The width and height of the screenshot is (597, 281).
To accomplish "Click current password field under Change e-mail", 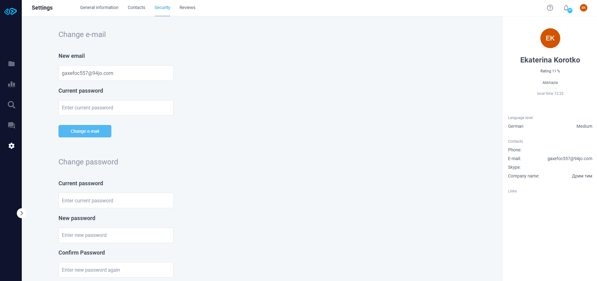I will [x=116, y=108].
